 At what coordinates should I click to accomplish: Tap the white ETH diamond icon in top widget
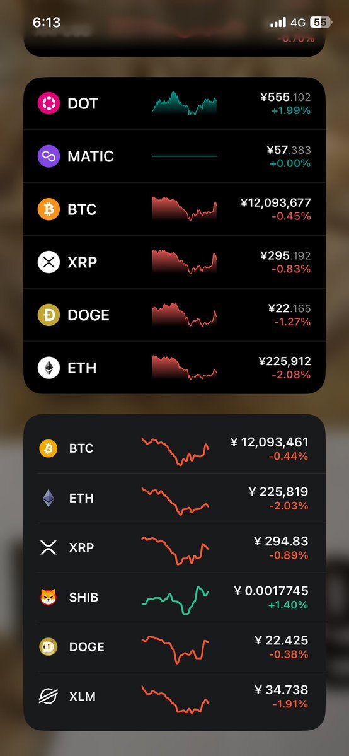point(49,368)
